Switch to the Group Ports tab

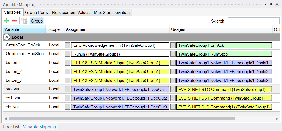[37, 13]
